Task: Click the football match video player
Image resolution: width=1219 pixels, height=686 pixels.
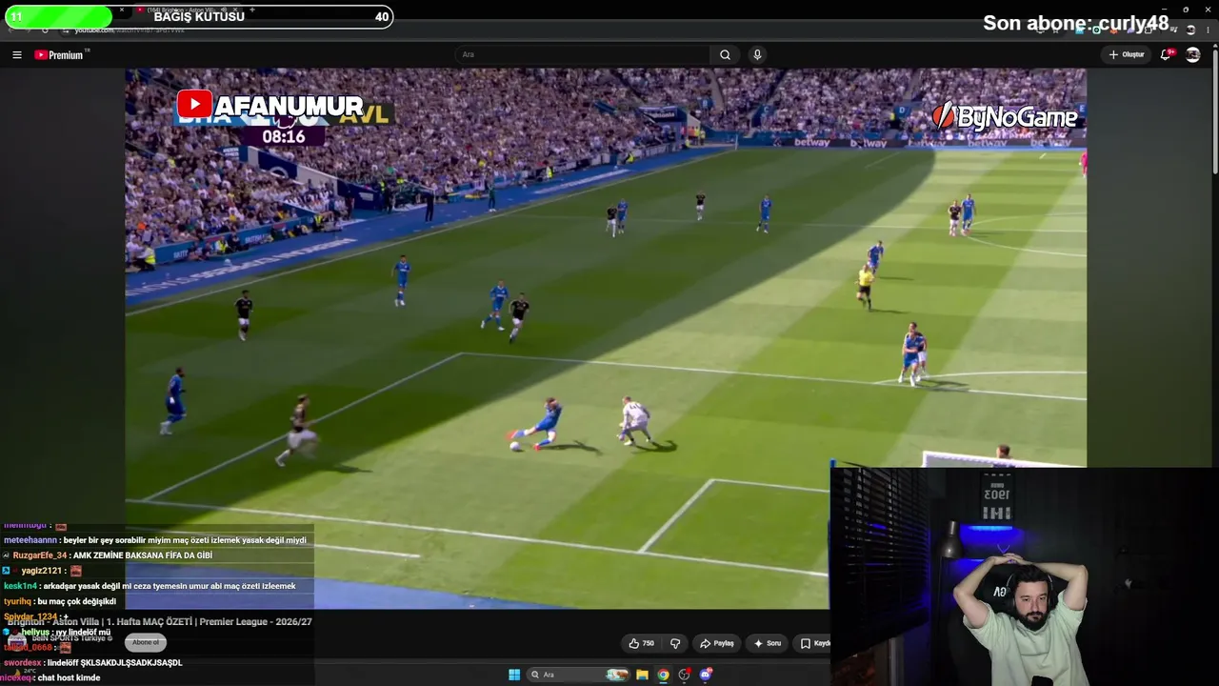Action: click(606, 338)
